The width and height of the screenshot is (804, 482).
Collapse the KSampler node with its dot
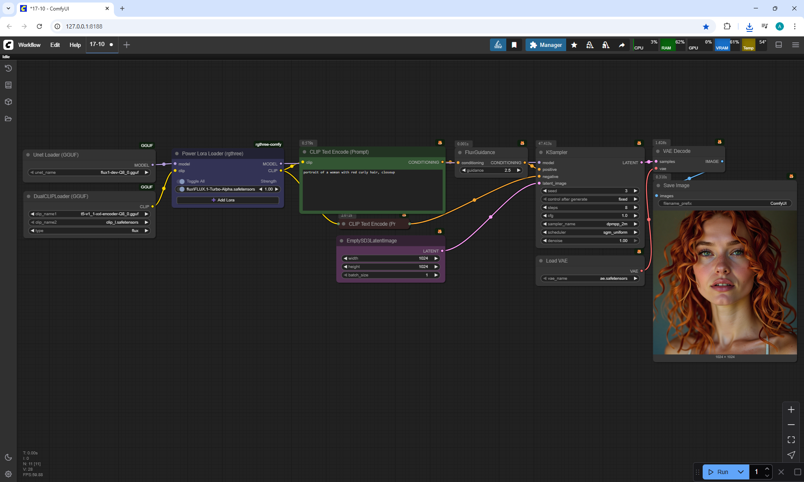pyautogui.click(x=541, y=152)
